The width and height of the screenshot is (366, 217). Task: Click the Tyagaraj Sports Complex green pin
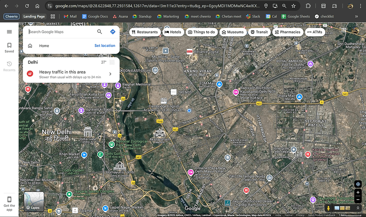pyautogui.click(x=69, y=194)
